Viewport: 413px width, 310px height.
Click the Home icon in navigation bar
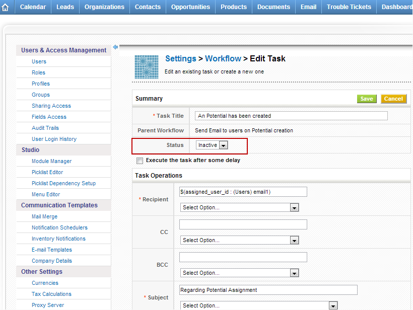pyautogui.click(x=6, y=7)
